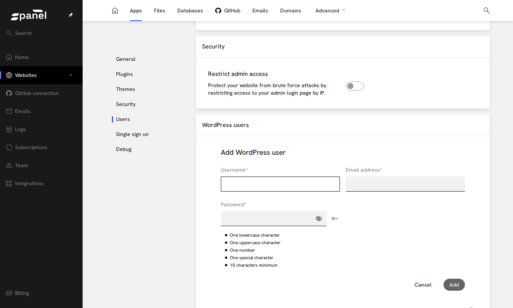Viewport: 513px width, 308px height.
Task: Click '10 characters minimum' requirement text
Action: pyautogui.click(x=253, y=265)
